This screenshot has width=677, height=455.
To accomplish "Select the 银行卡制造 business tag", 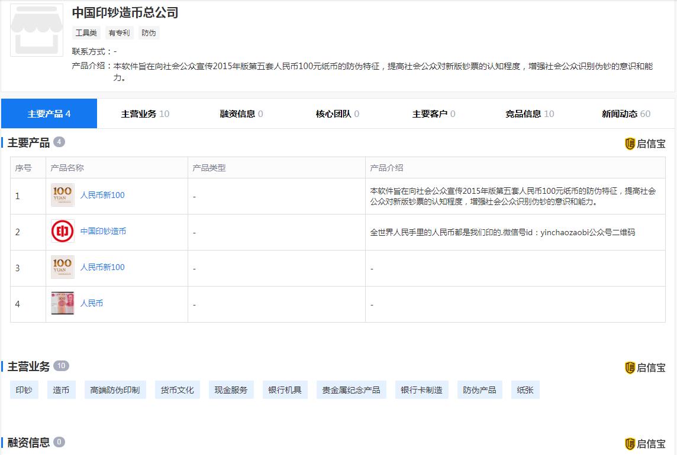I will point(422,390).
